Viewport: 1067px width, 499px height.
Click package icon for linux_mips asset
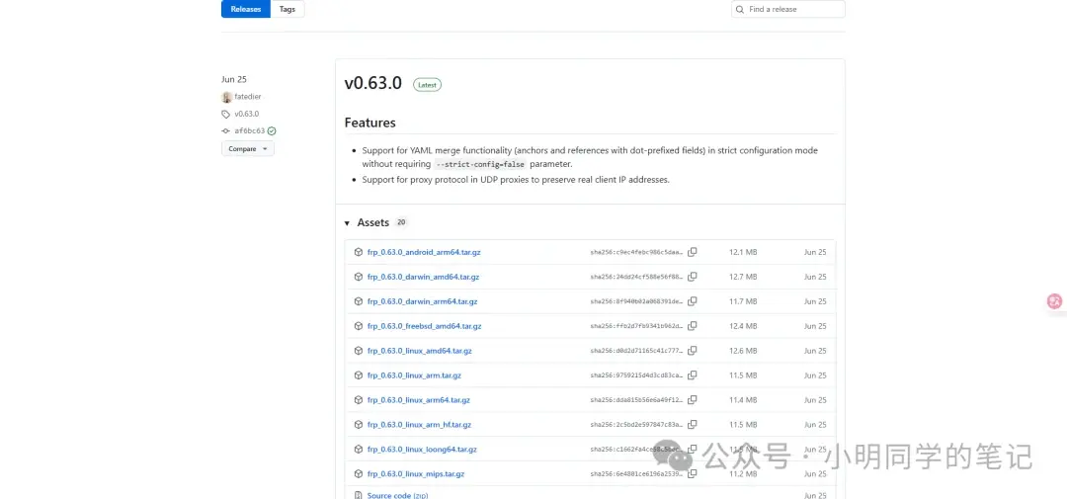pyautogui.click(x=359, y=474)
